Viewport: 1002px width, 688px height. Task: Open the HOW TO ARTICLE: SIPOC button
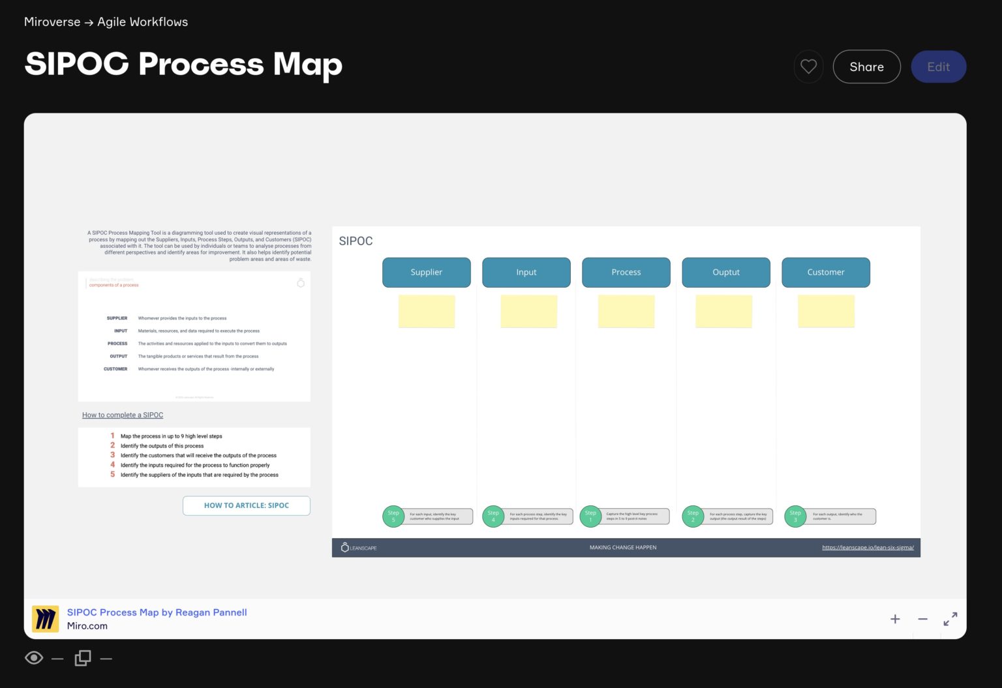coord(246,505)
